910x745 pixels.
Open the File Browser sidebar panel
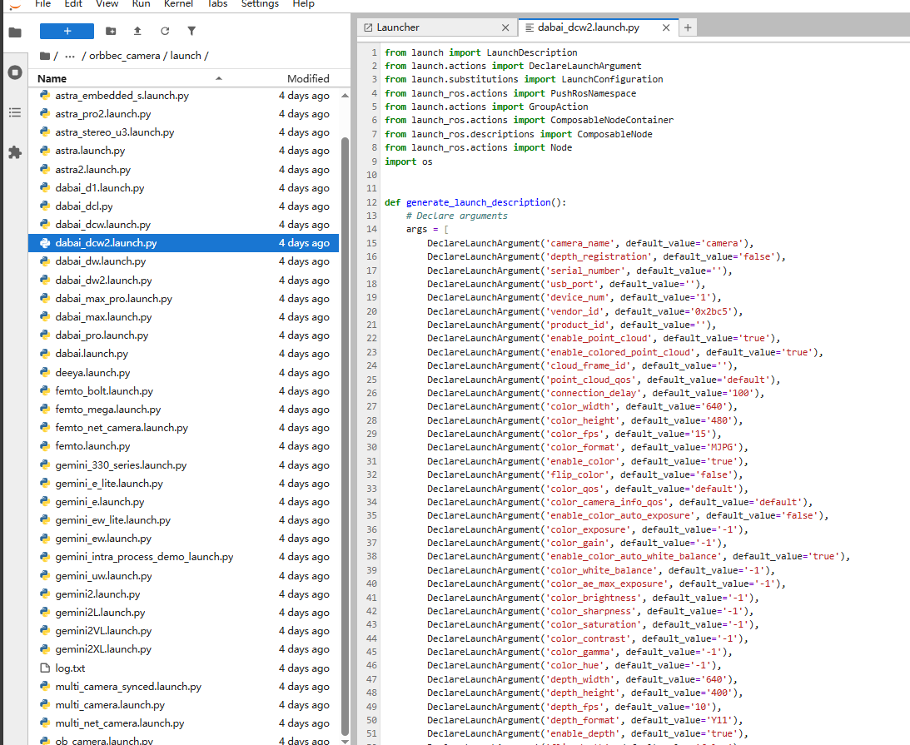pos(15,32)
